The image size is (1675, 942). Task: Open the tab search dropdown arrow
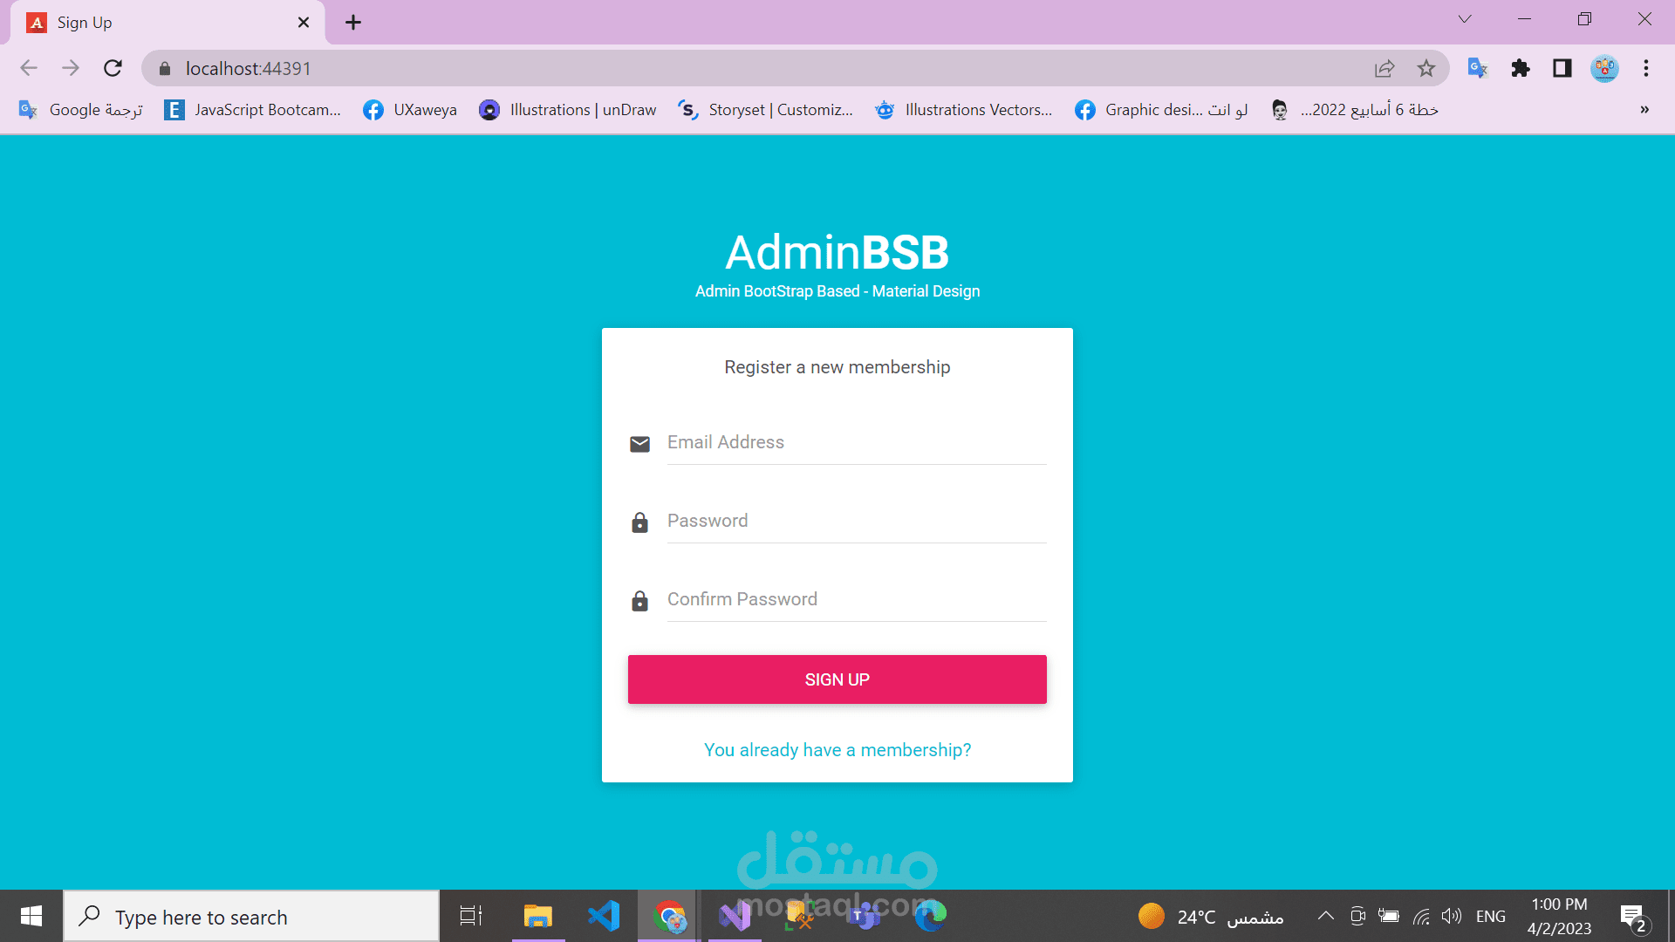point(1465,19)
